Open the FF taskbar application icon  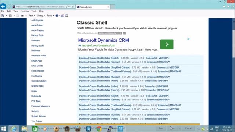click(120, 129)
